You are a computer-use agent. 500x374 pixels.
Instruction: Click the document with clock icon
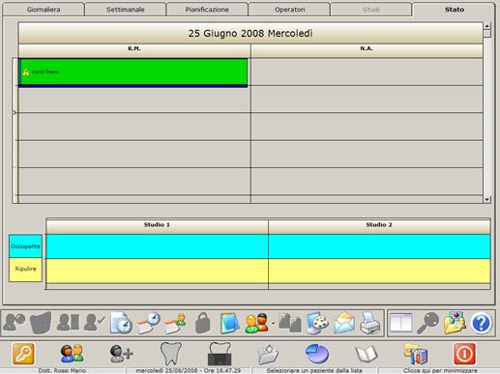[x=121, y=323]
